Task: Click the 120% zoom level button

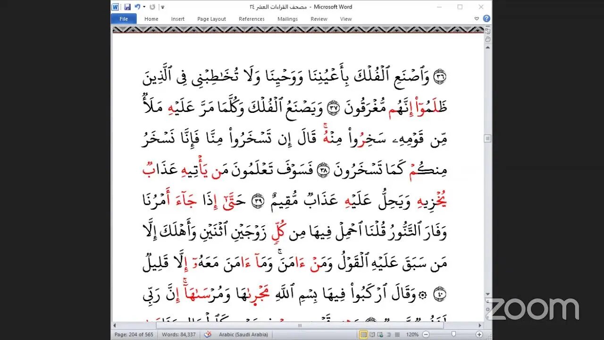Action: (x=411, y=335)
